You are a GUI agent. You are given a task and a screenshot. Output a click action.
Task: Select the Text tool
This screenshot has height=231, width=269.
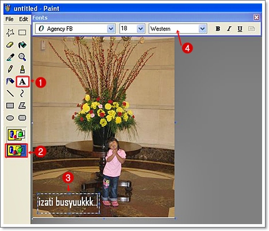point(22,82)
